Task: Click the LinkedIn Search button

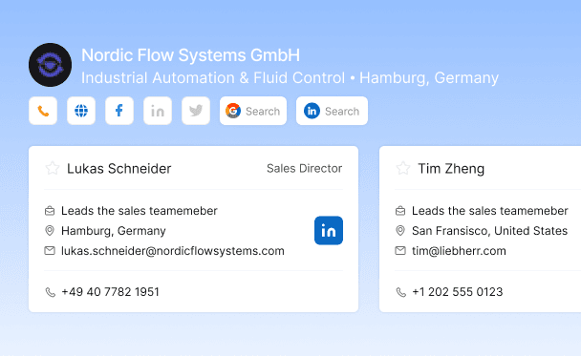Action: click(x=332, y=111)
